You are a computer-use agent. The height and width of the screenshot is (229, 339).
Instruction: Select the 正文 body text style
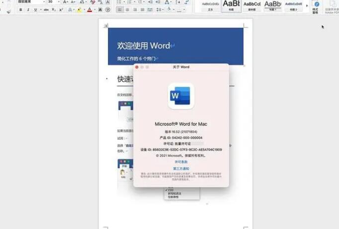[x=210, y=5]
